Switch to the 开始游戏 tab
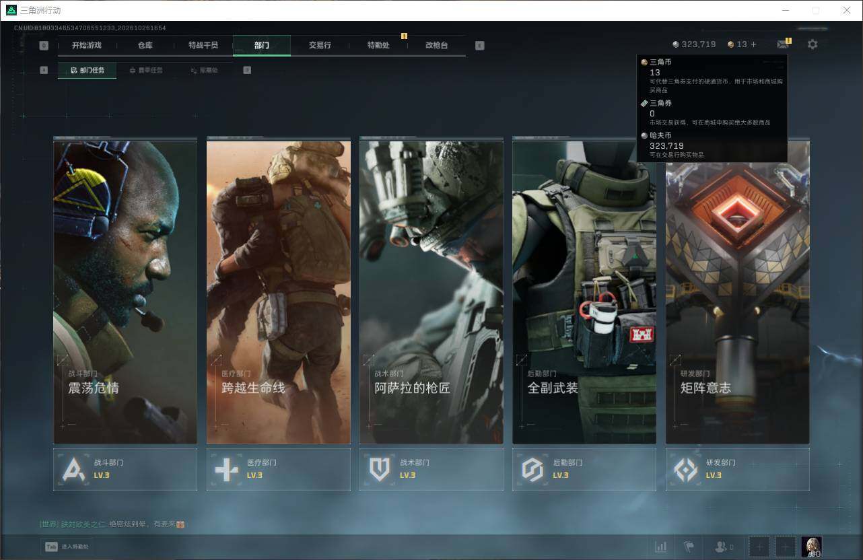 [x=87, y=45]
